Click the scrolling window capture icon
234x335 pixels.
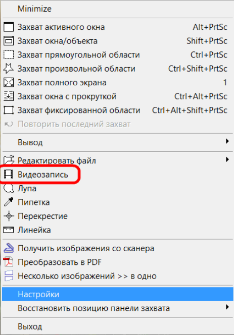pos(9,96)
